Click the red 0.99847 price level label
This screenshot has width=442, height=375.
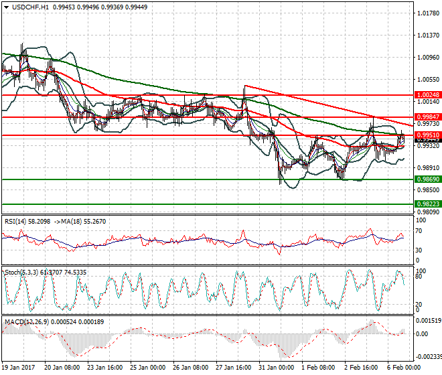tap(428, 117)
